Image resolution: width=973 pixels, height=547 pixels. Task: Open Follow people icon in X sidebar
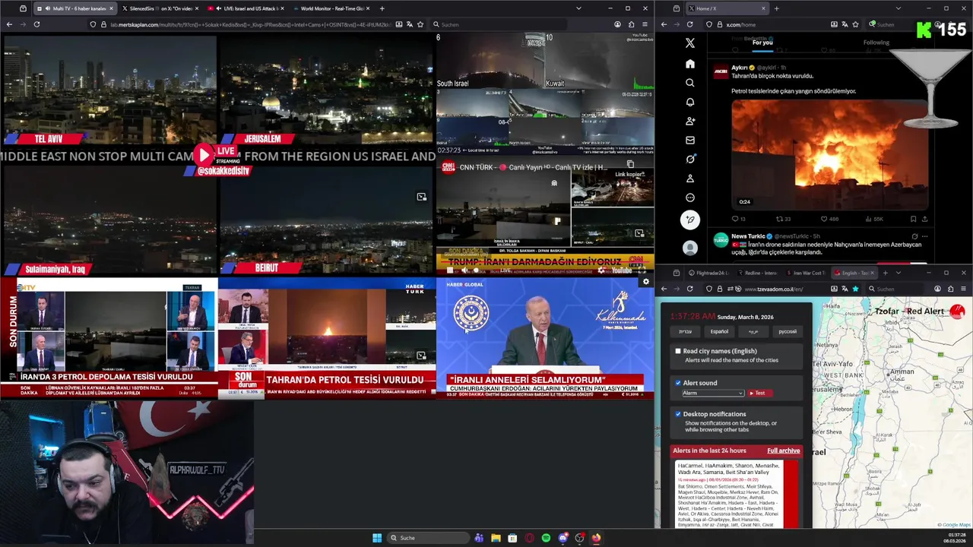point(689,121)
